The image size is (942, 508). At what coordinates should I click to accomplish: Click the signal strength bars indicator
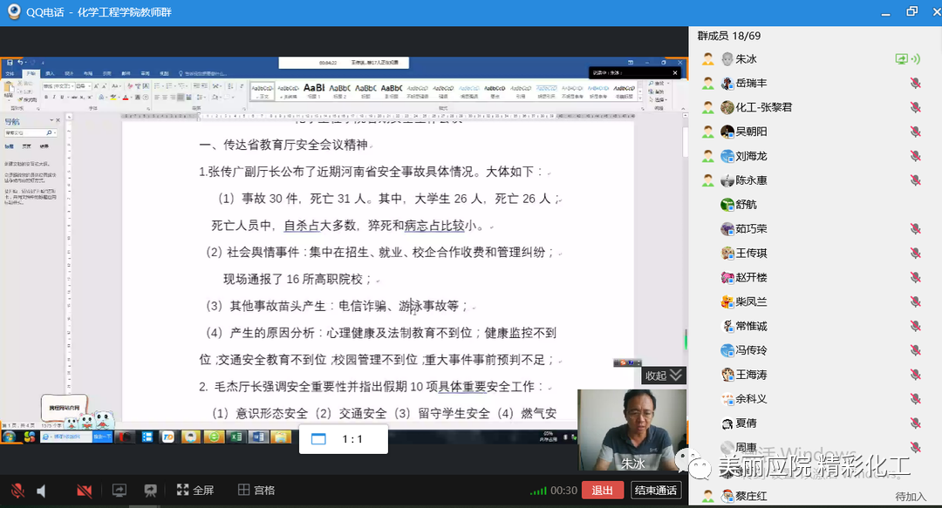538,491
